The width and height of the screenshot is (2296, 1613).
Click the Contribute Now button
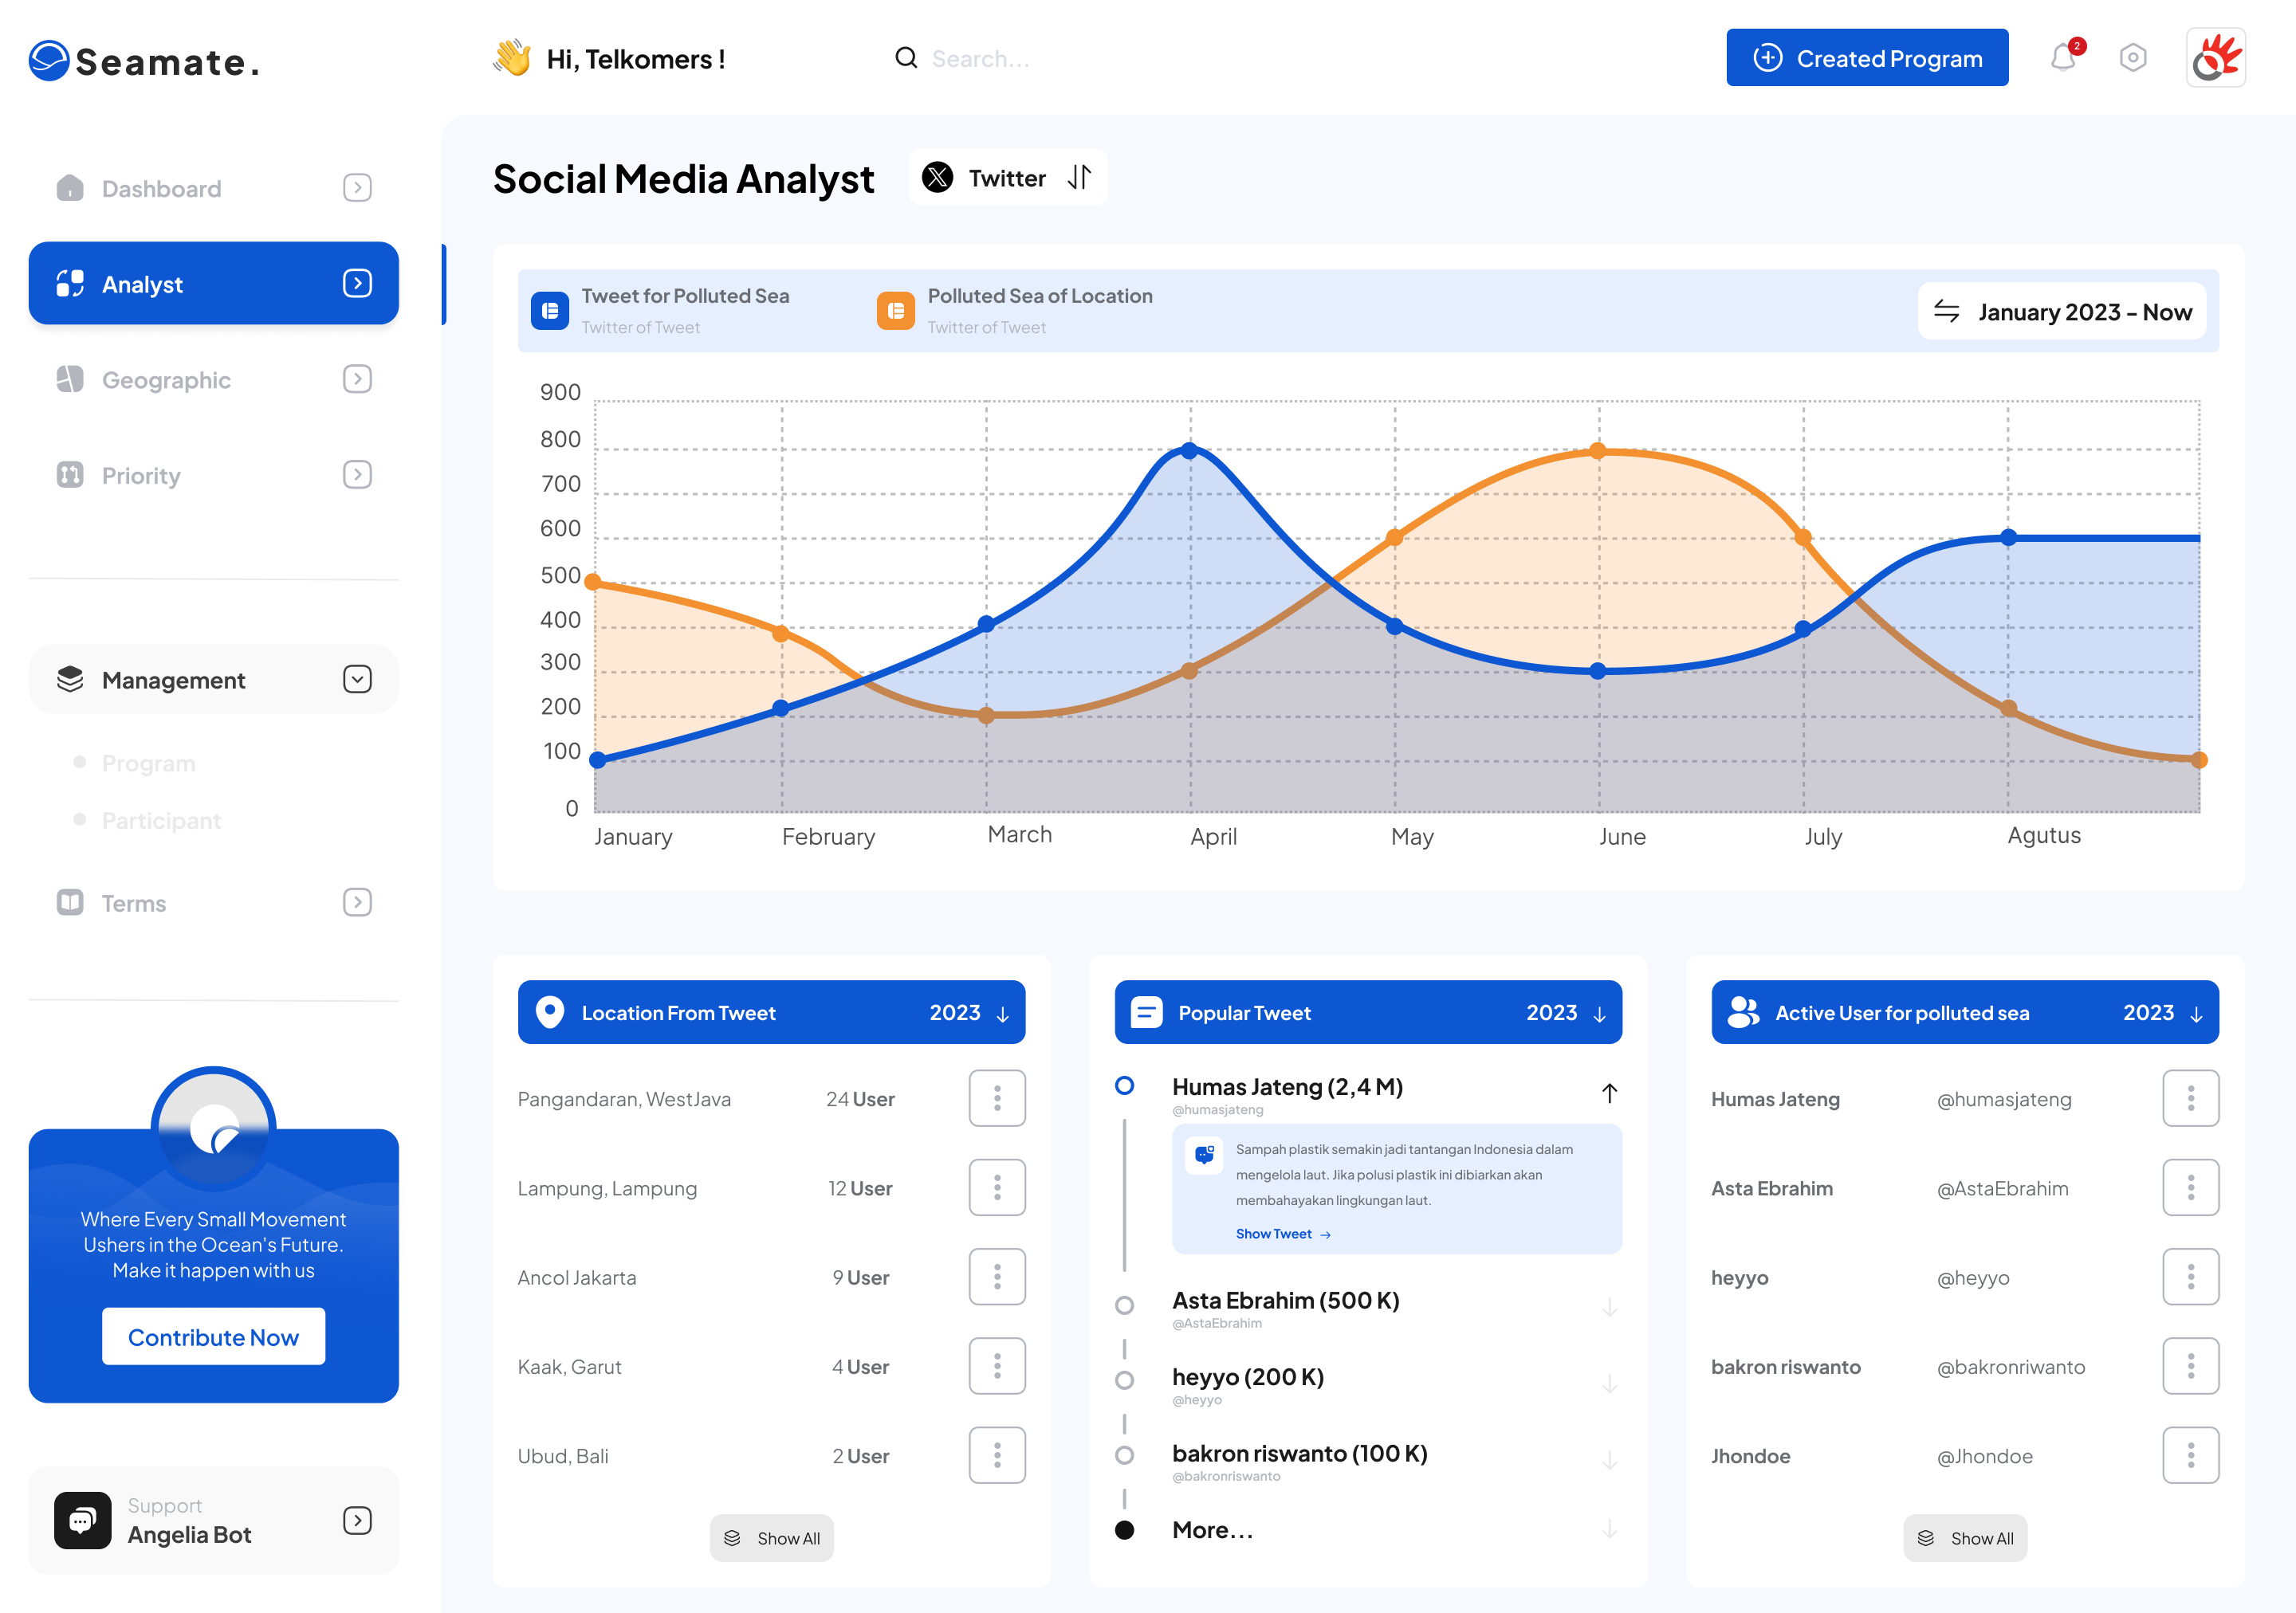click(213, 1336)
